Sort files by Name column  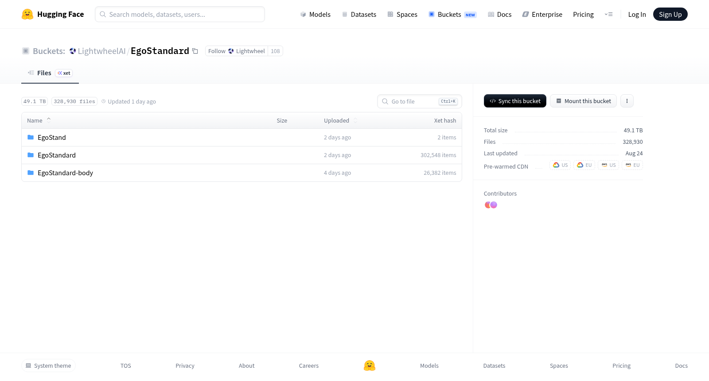pos(39,120)
